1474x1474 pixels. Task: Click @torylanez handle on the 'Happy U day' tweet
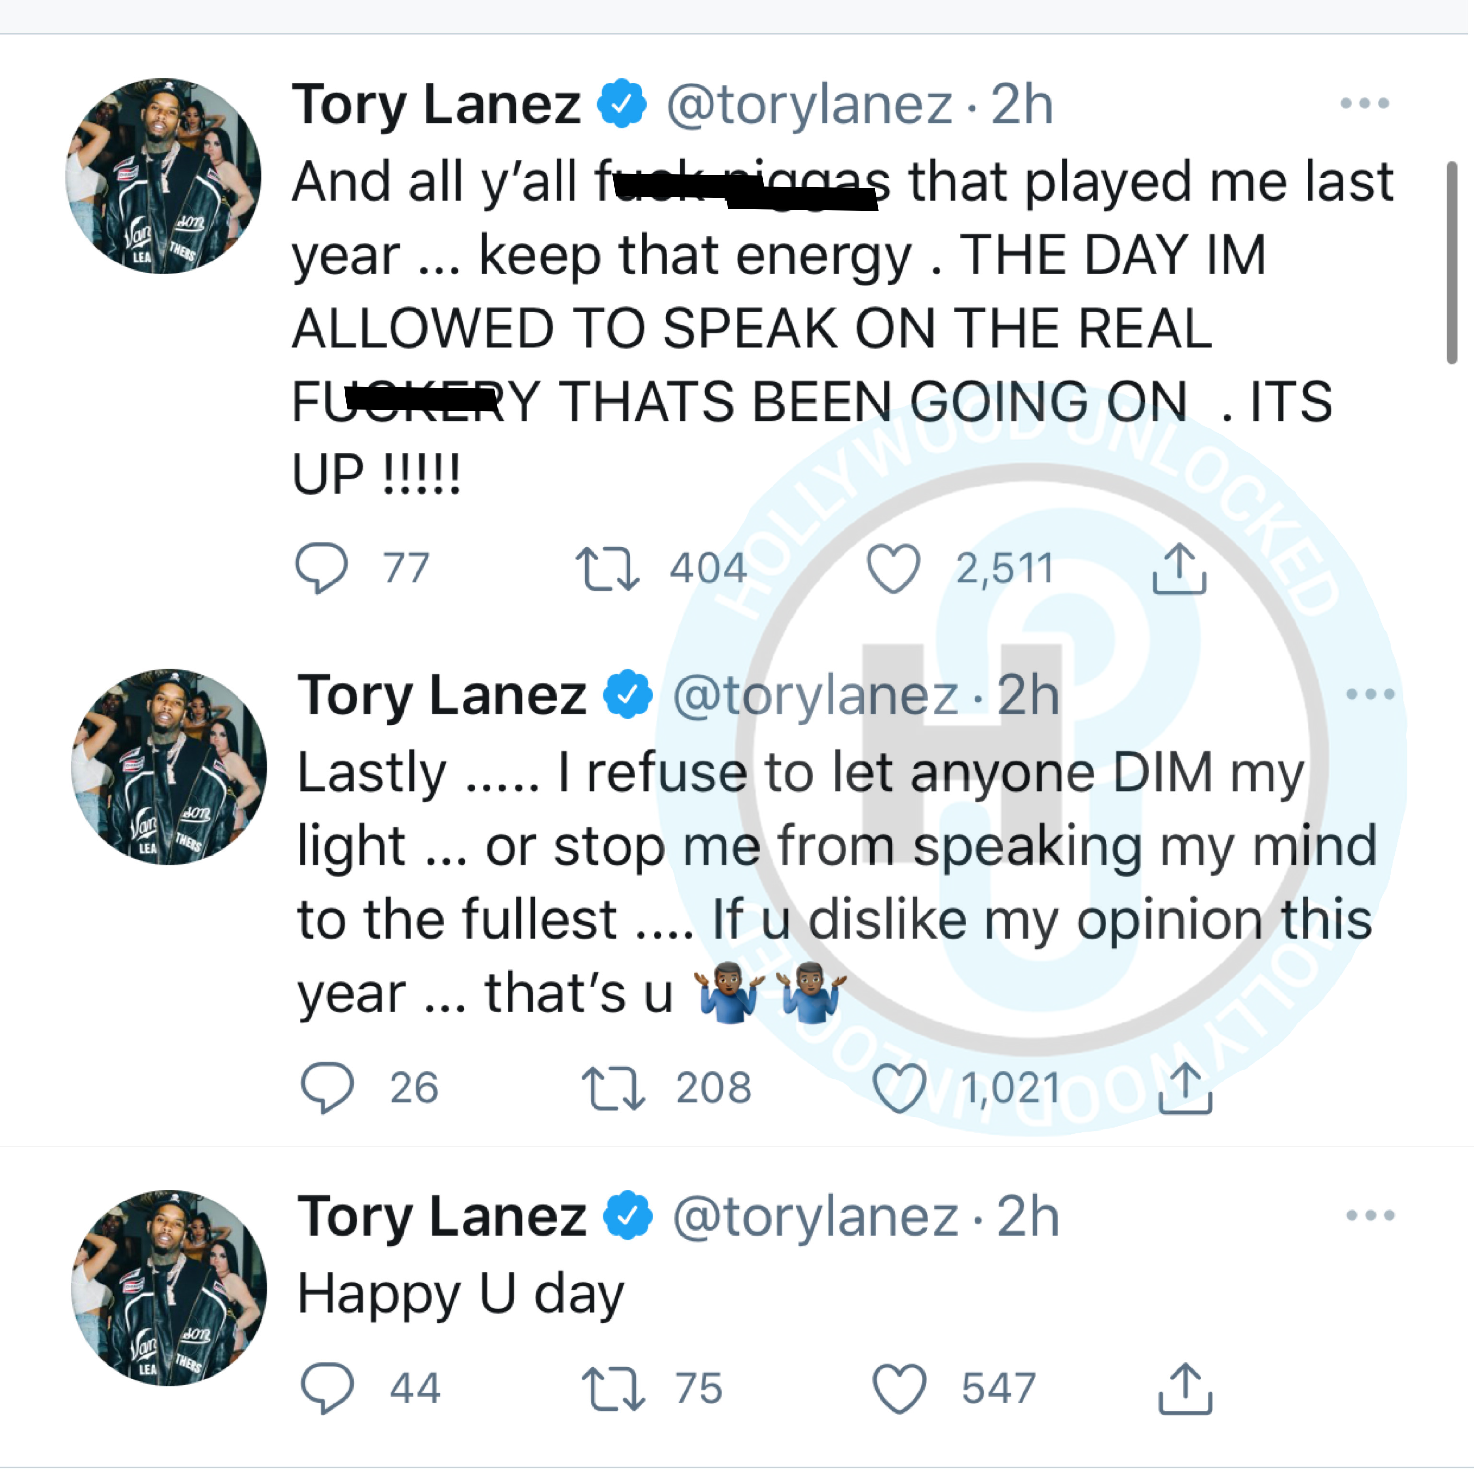[815, 1217]
